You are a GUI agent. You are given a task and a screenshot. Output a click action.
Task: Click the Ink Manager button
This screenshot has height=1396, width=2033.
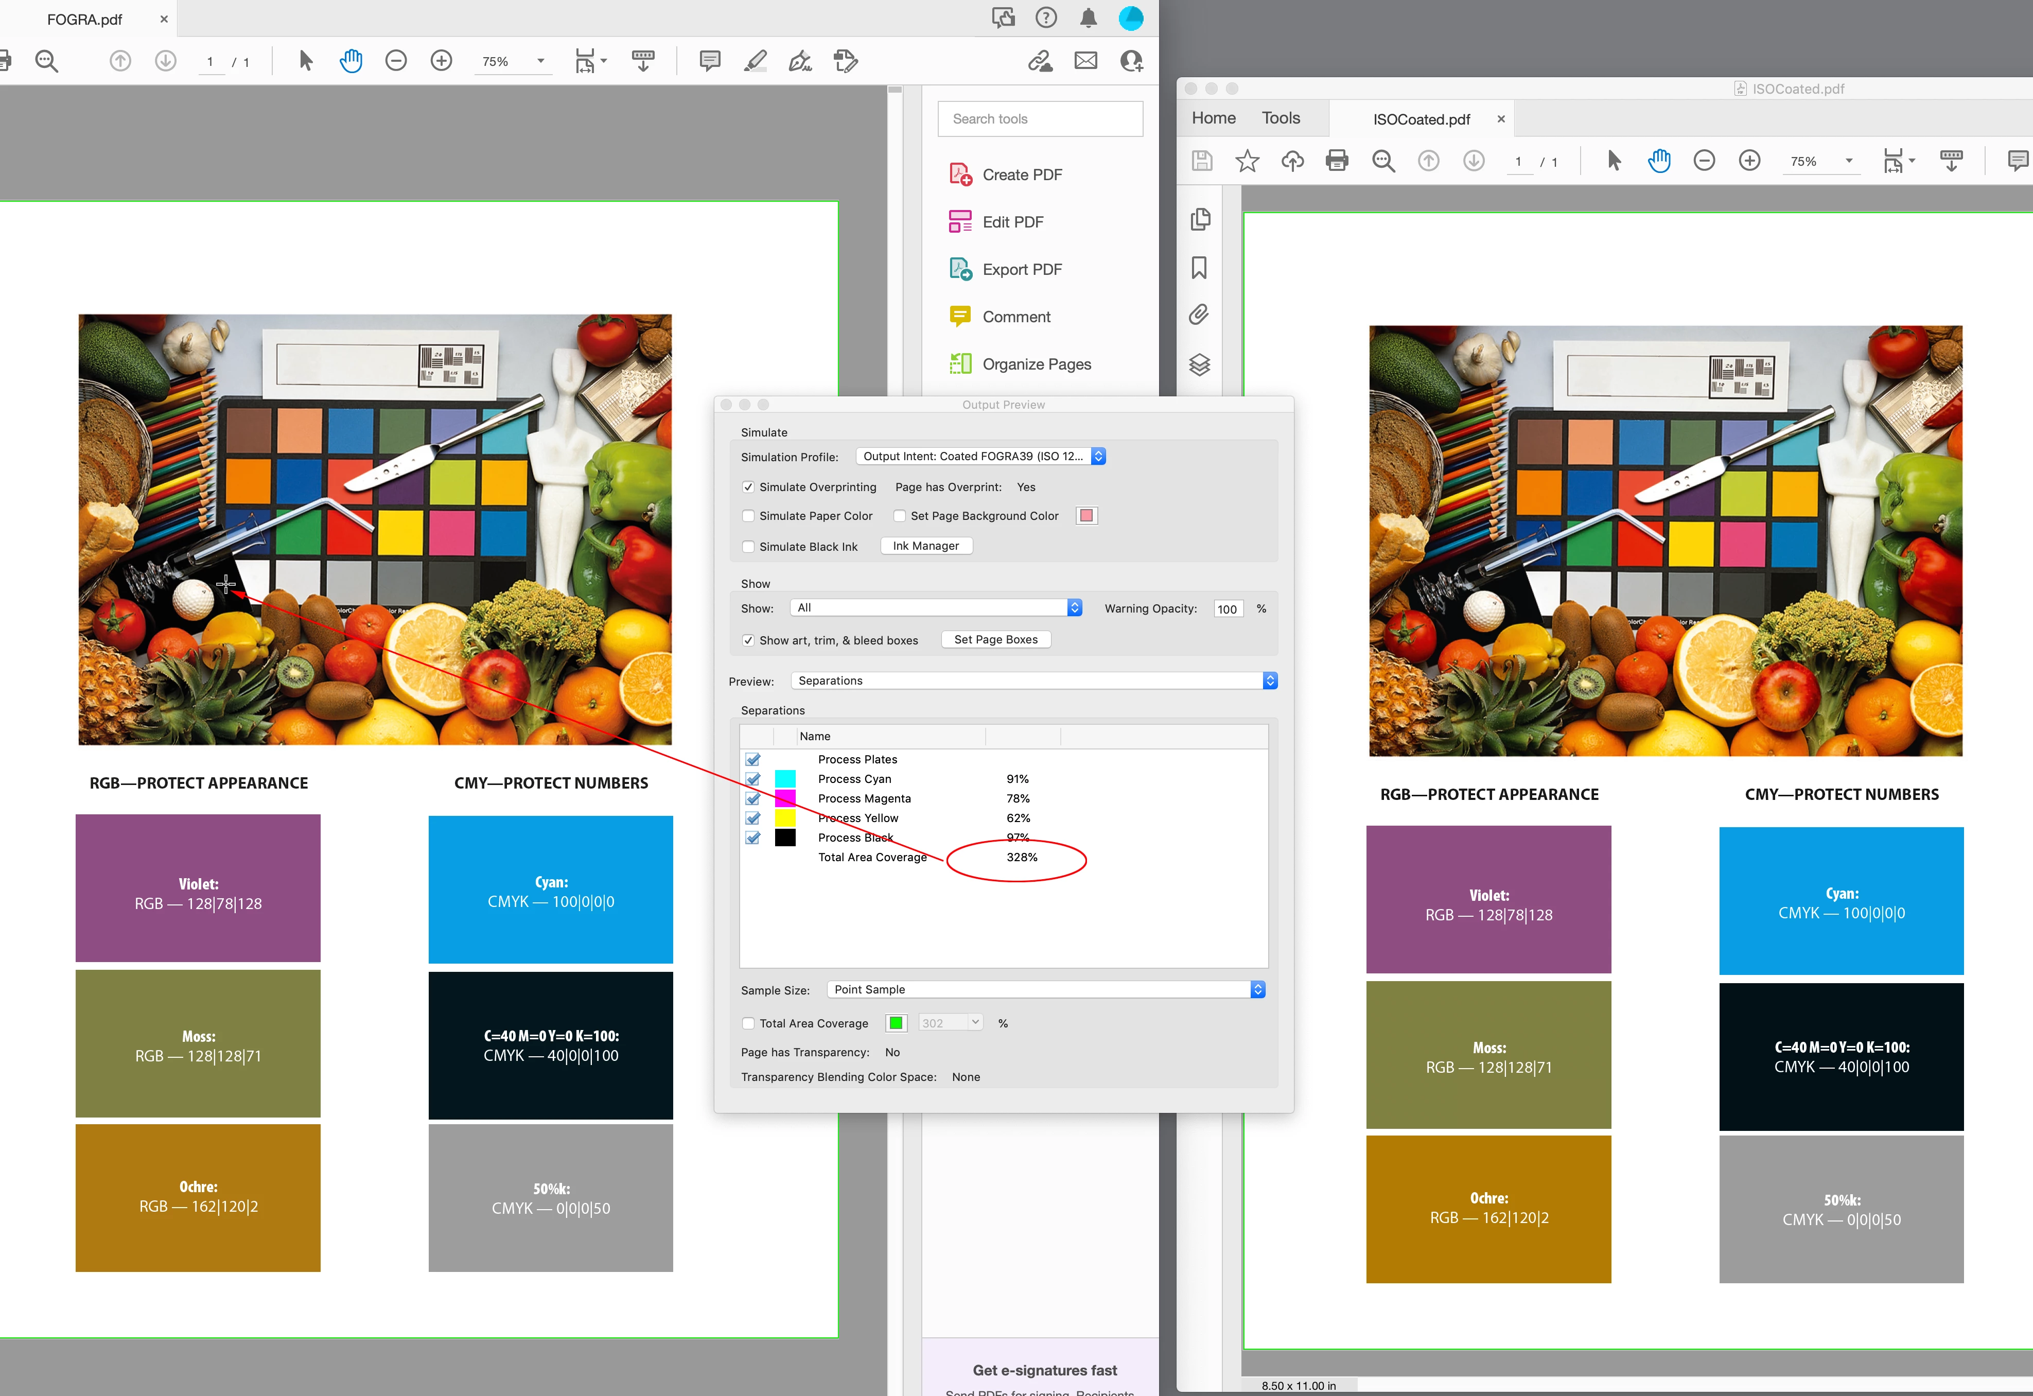(925, 546)
